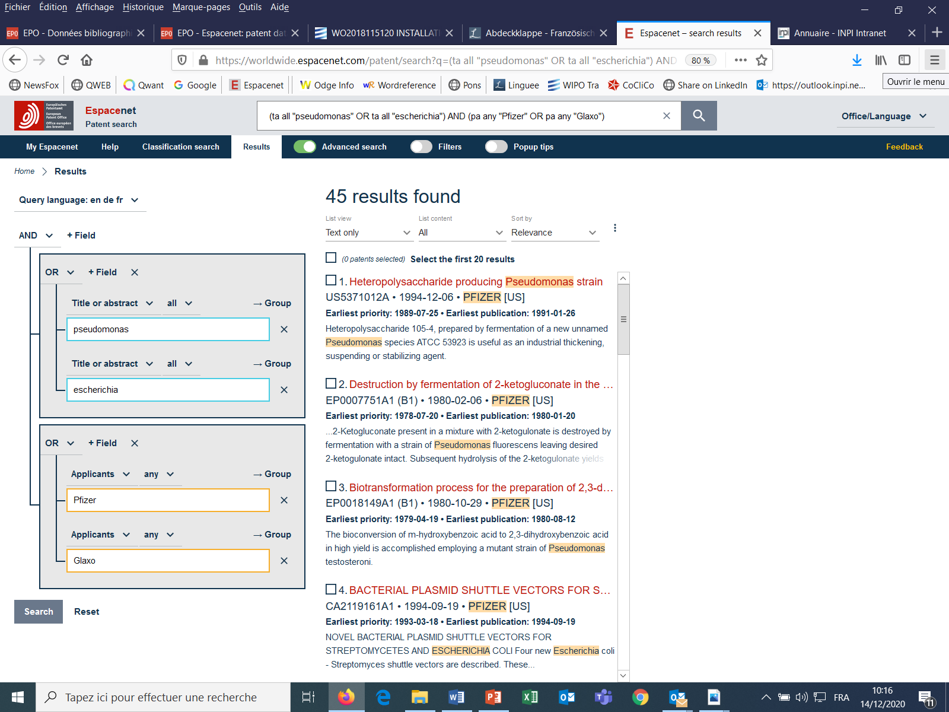Reload the page in the browser
949x712 pixels.
(x=63, y=60)
